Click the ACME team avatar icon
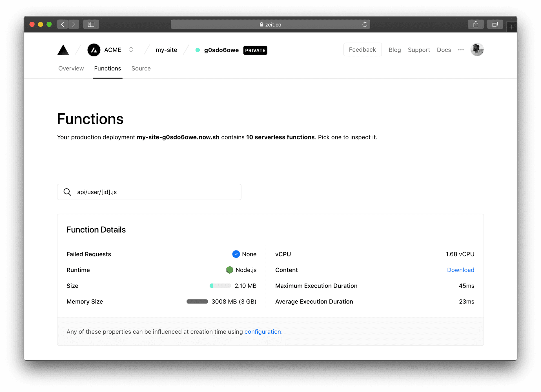This screenshot has height=392, width=541. pos(94,50)
